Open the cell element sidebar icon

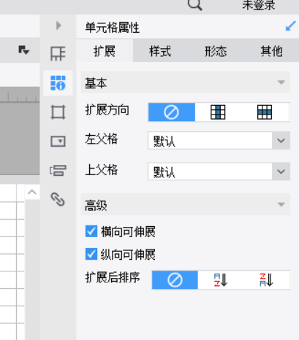tap(58, 53)
